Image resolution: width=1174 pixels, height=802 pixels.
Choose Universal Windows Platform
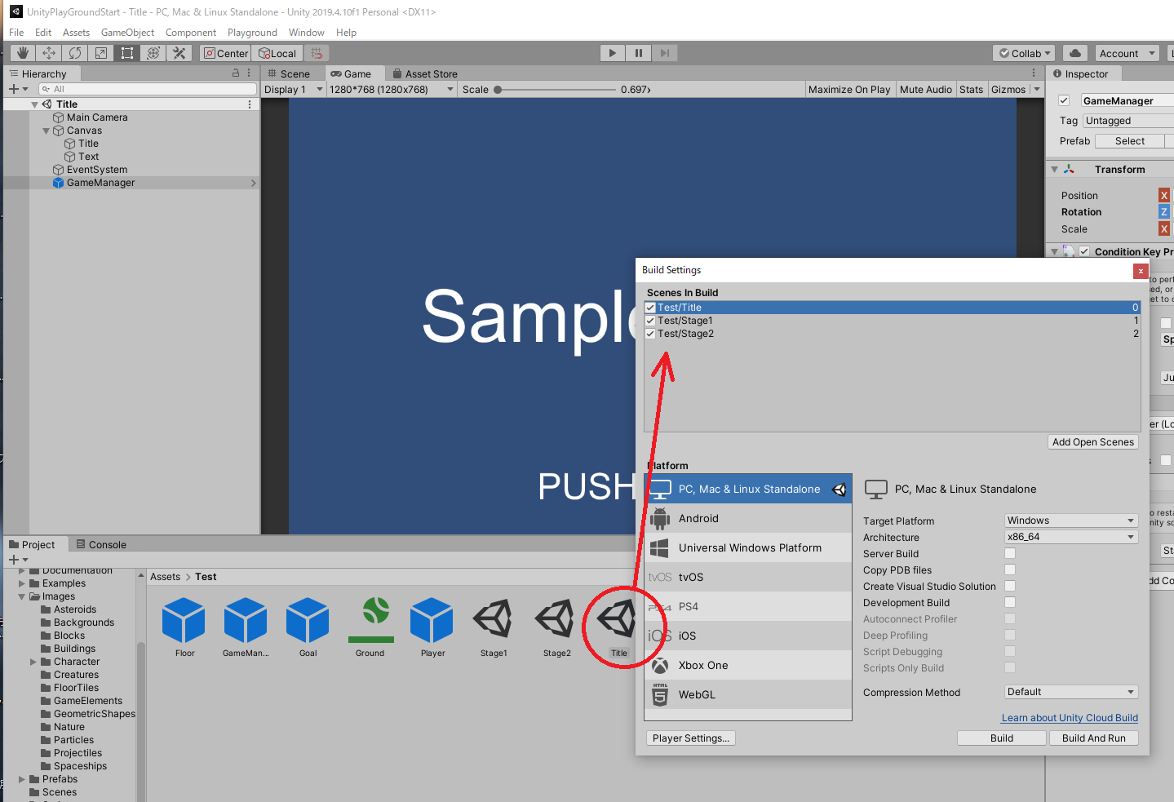pos(748,547)
